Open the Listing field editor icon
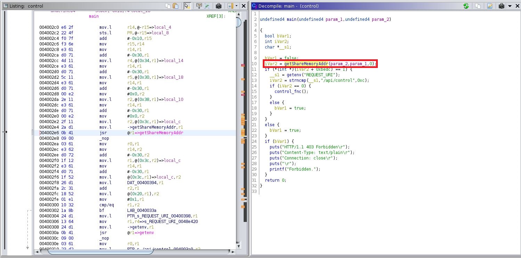This screenshot has width=521, height=258. (199, 6)
